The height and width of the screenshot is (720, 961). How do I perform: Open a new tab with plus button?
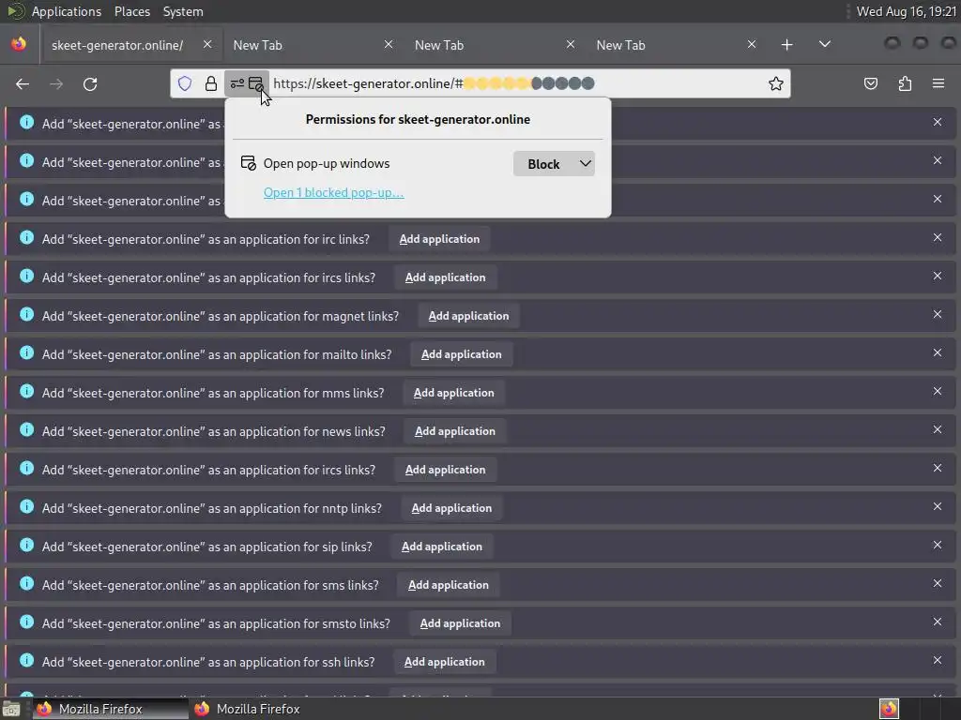[x=787, y=45]
